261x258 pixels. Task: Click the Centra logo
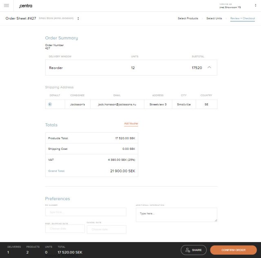(26, 6)
